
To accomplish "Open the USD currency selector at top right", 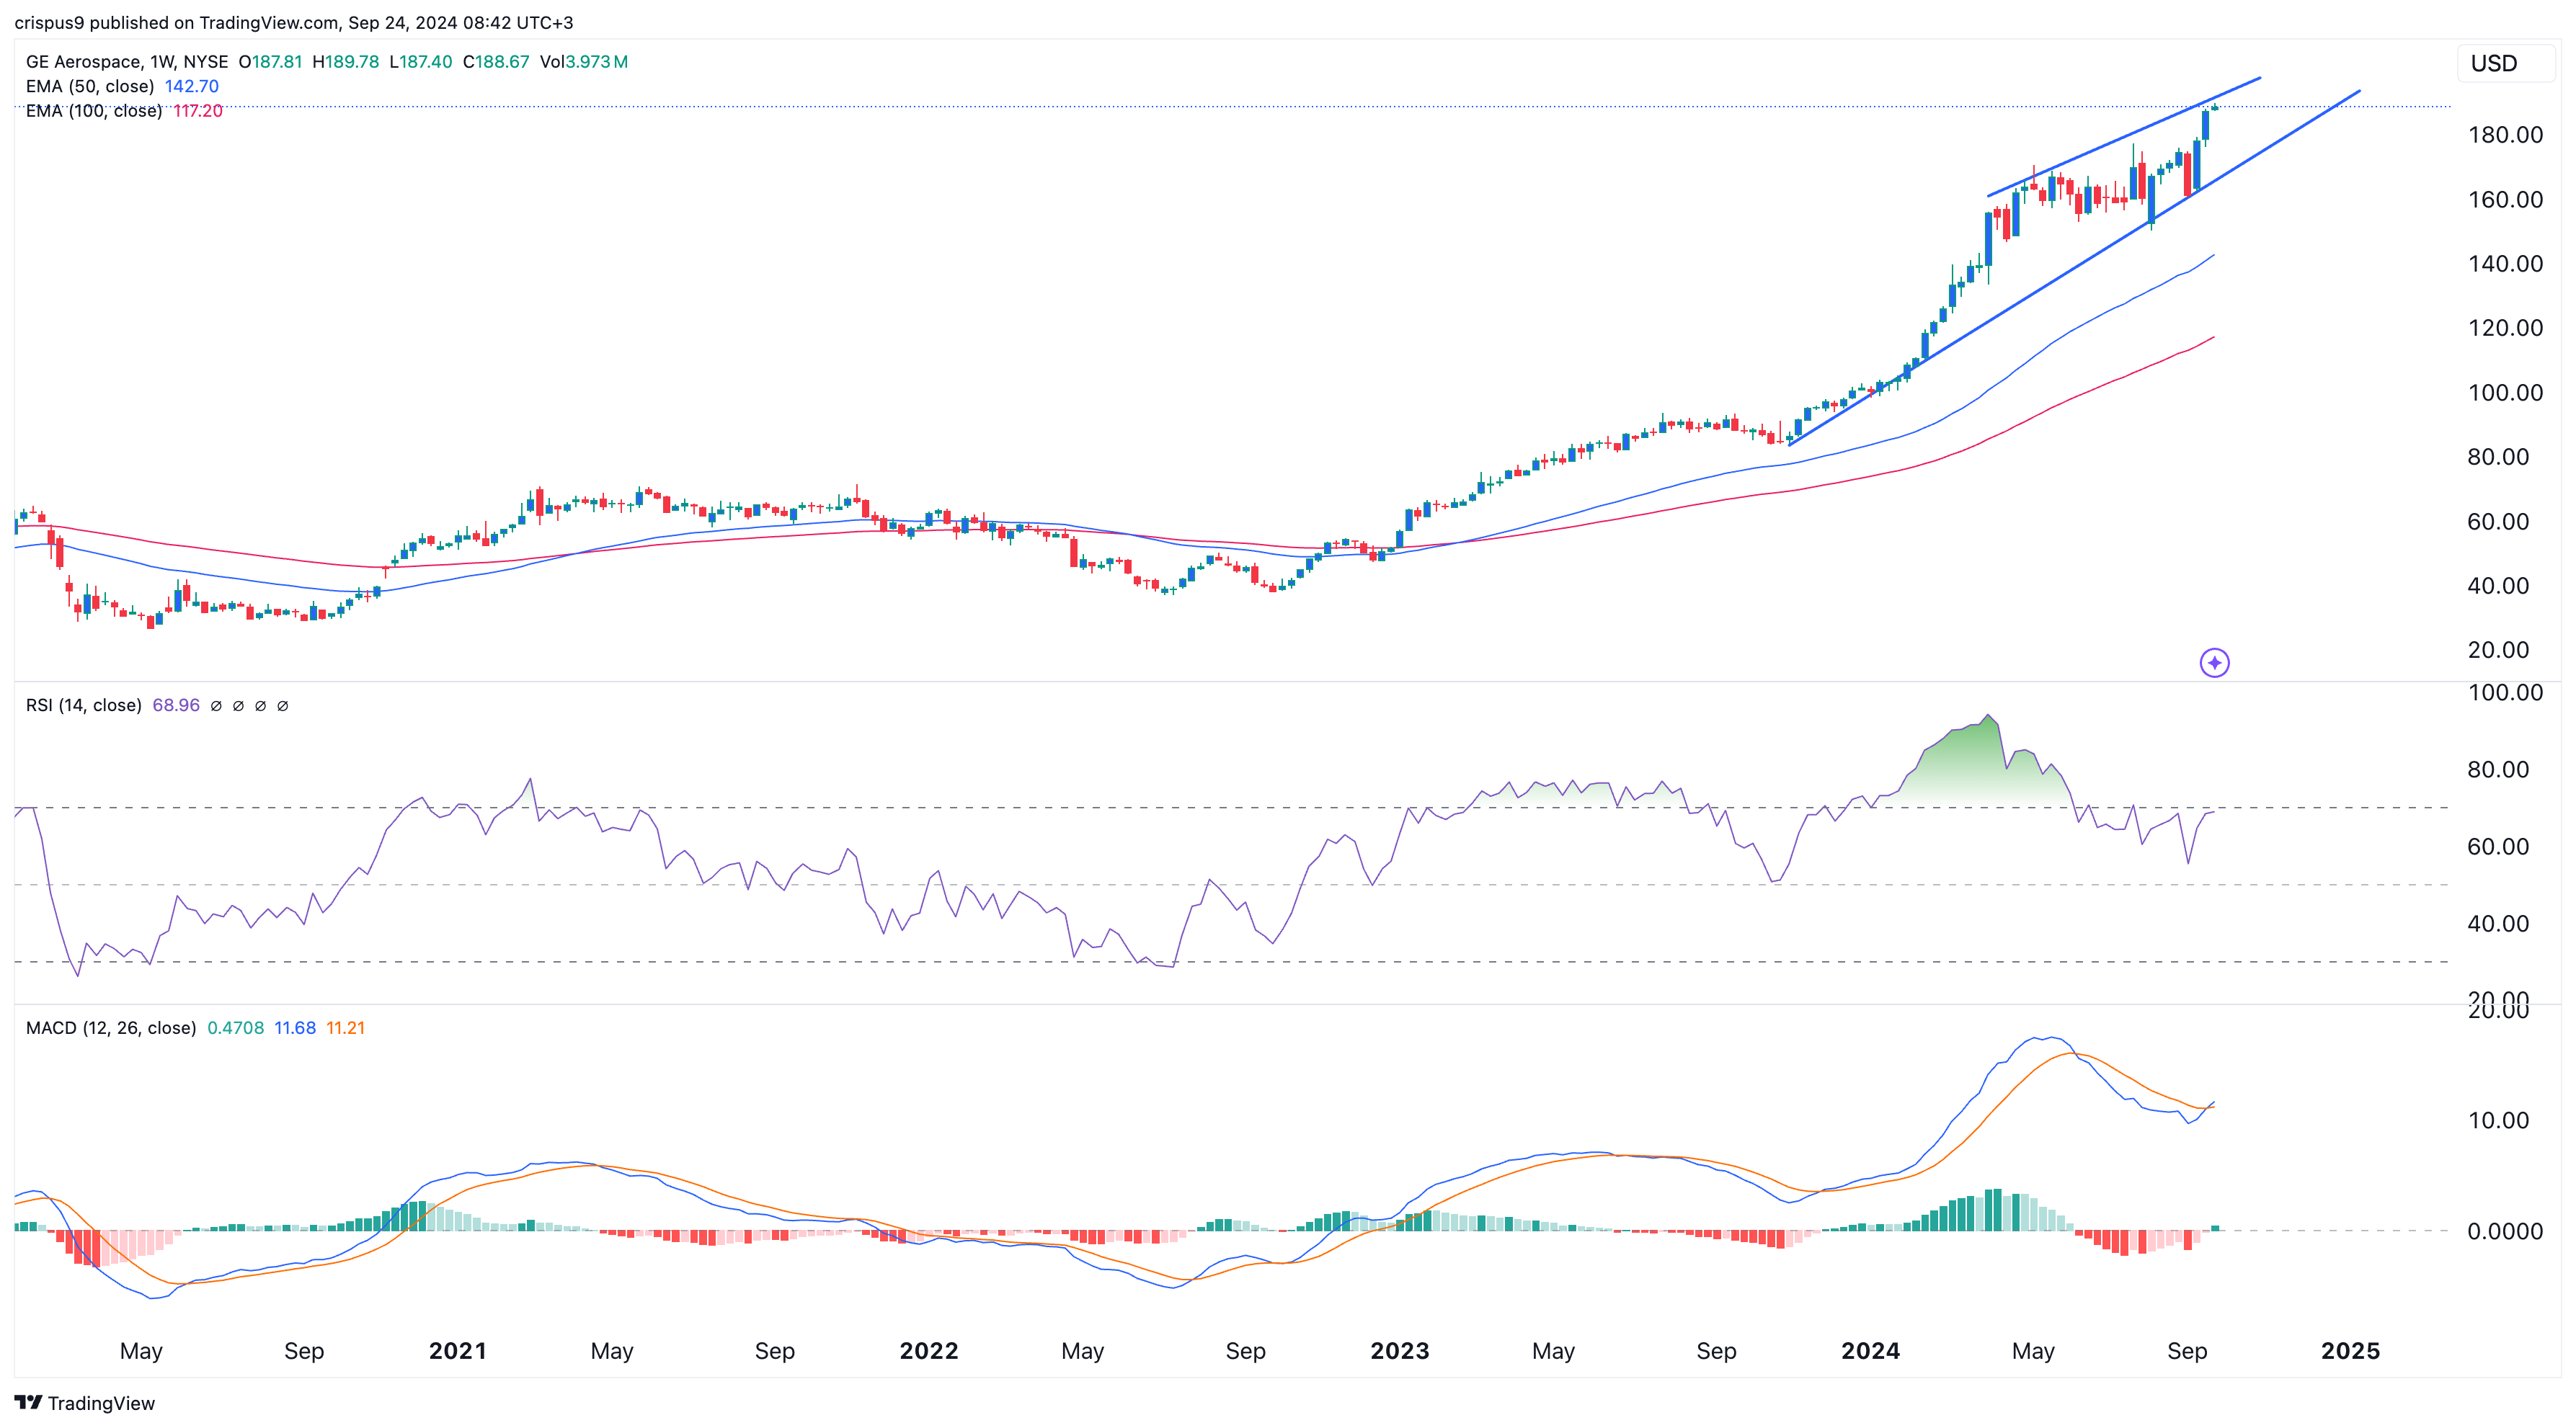I will (x=2493, y=63).
